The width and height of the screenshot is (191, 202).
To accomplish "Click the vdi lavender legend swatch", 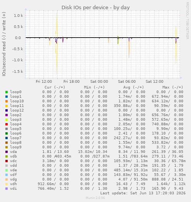I will tap(7, 189).
